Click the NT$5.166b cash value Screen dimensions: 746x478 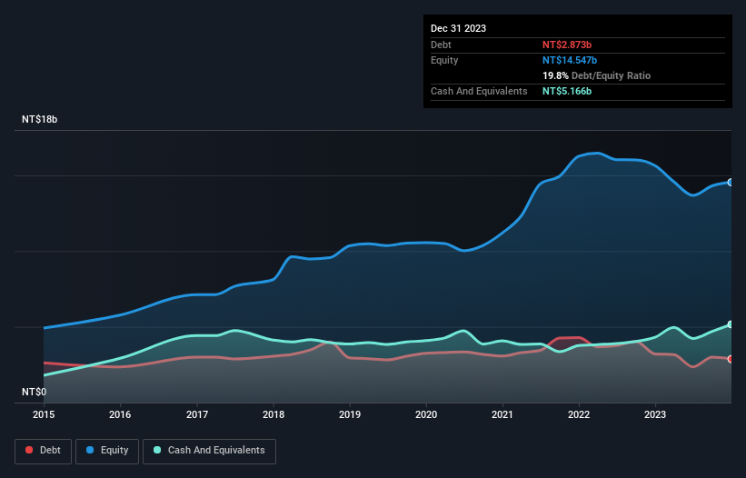(567, 91)
